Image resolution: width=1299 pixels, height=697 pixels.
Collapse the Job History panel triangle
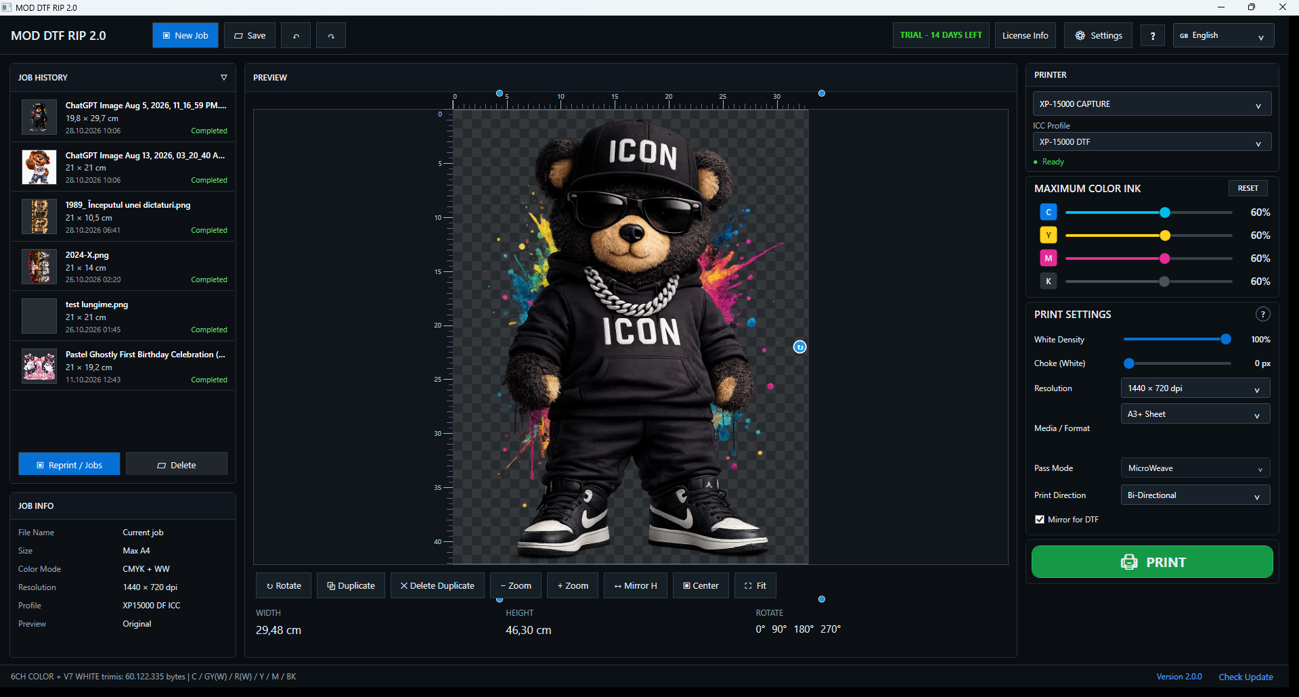point(224,78)
